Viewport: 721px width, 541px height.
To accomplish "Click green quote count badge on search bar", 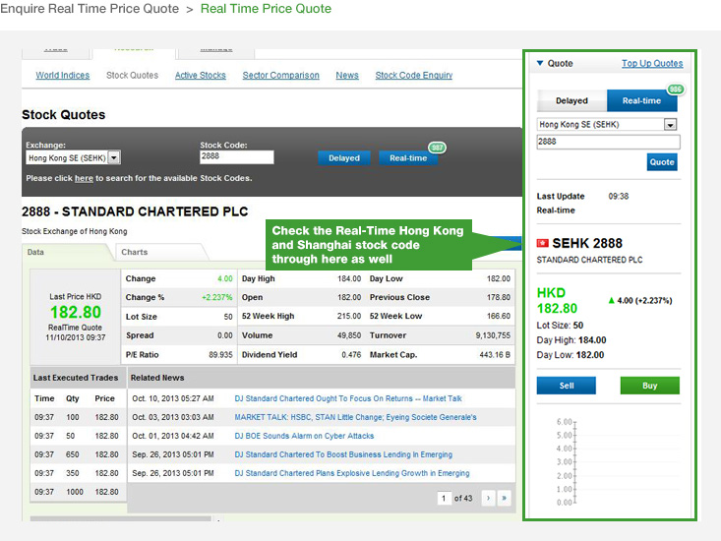I will pos(437,148).
